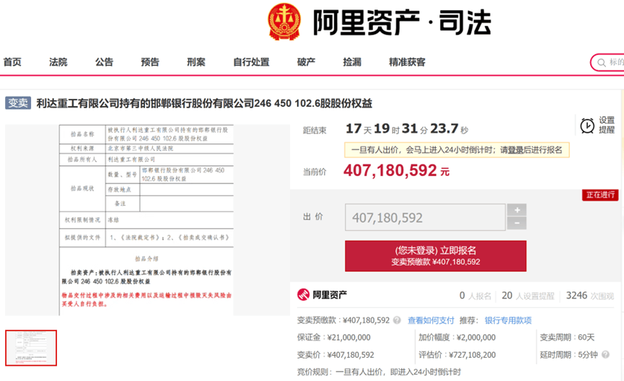Click 变卖价 ¥407,180,592 text

point(335,354)
